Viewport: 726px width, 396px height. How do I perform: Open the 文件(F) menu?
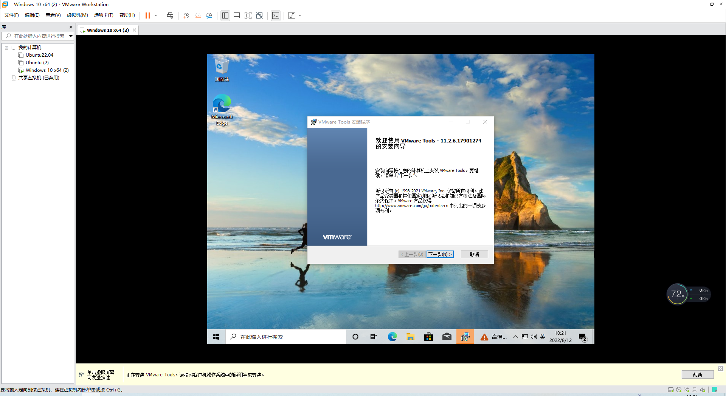(x=12, y=15)
